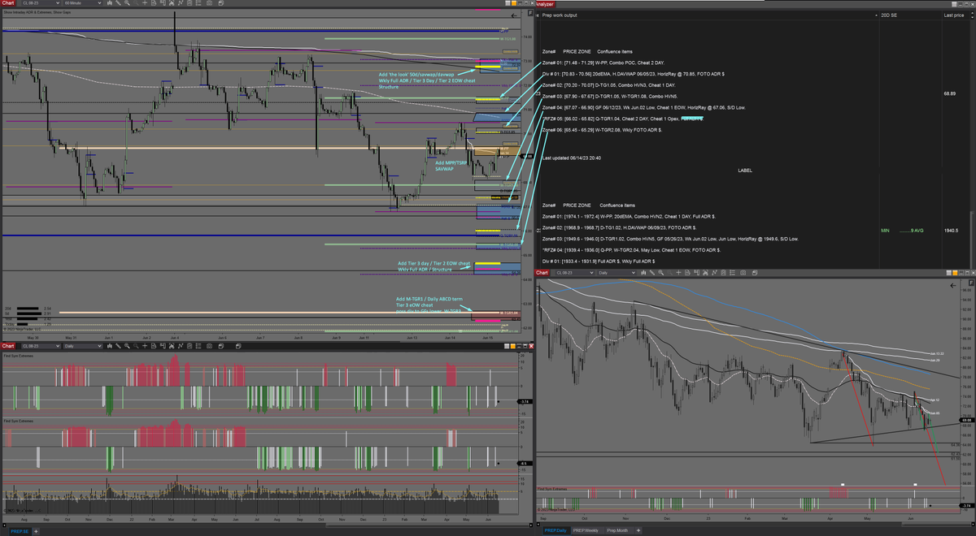Open bar type selector in bottom-left Daily chart
Viewport: 976px width, 536px height.
click(110, 346)
